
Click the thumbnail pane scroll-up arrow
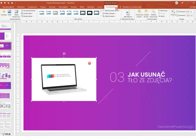[x=15, y=21]
